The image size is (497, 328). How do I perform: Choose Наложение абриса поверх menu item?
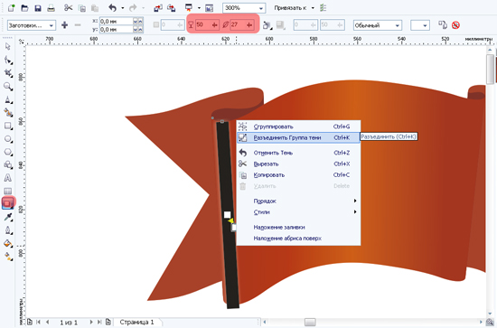coord(298,239)
